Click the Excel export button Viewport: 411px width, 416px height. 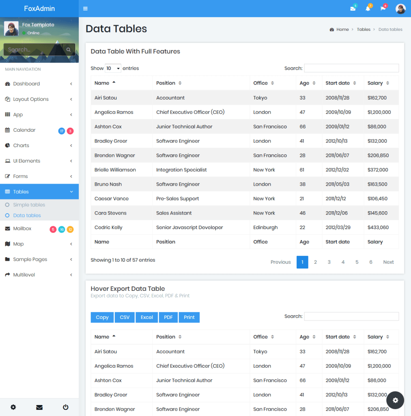(x=146, y=317)
